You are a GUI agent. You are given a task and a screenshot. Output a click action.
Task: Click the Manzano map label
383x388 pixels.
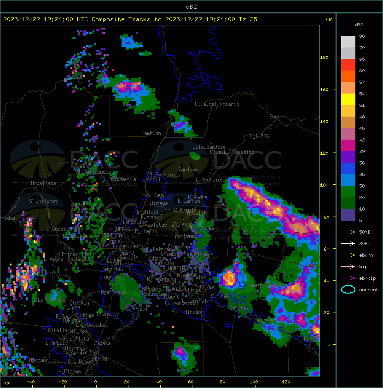[39, 360]
